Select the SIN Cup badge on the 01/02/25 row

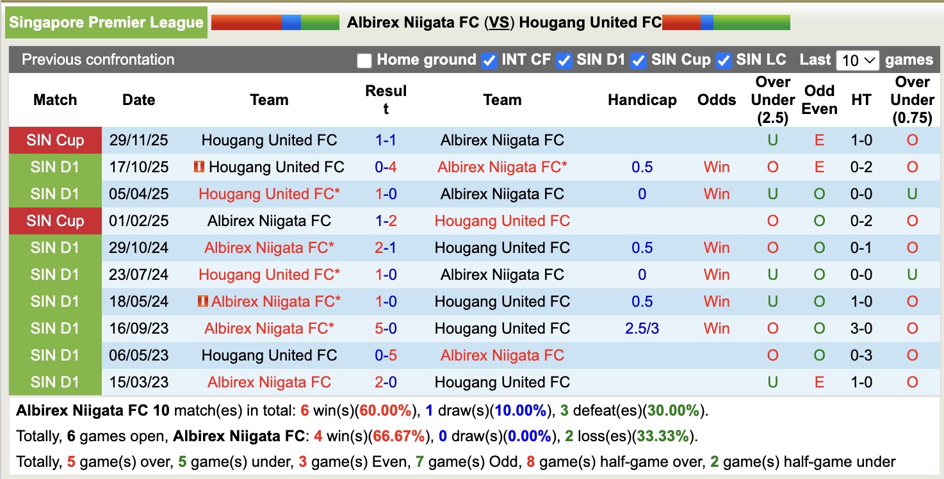[x=54, y=220]
